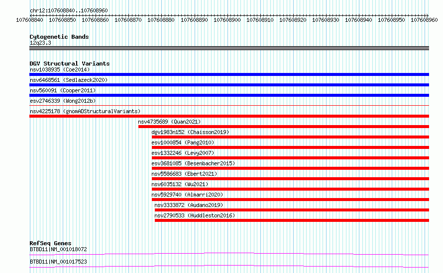
Task: Click the blue bar below nsv1038935
Action: (229, 74)
